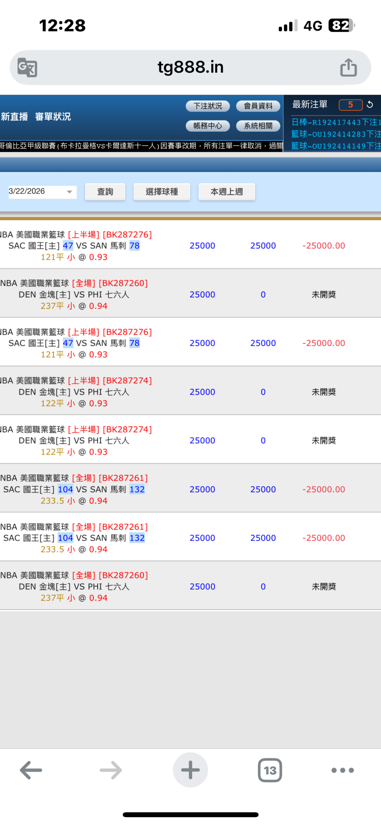Screen dimensions: 381x825
Task: Open the browser more options menu
Action: click(x=342, y=770)
